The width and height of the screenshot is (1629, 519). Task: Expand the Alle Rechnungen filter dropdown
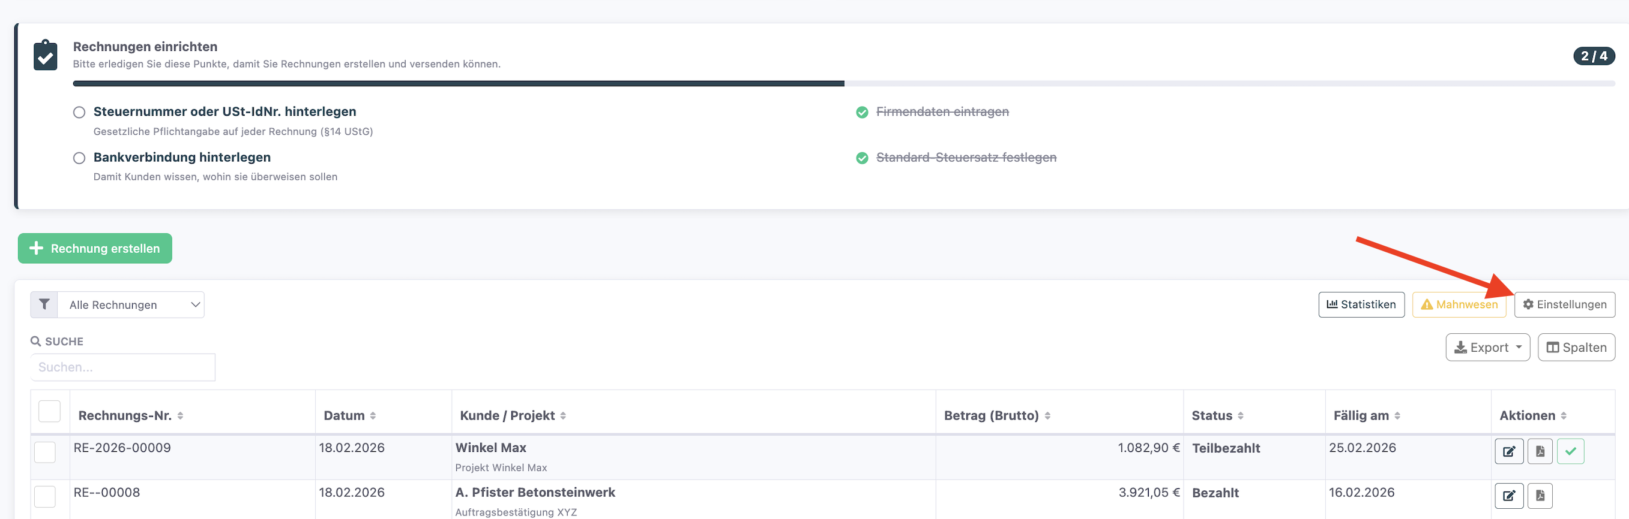(x=131, y=305)
